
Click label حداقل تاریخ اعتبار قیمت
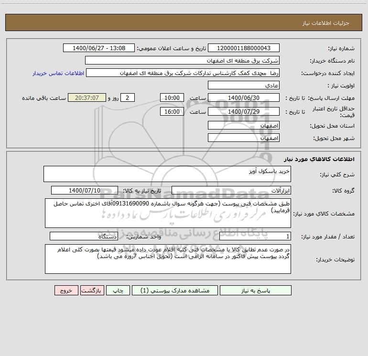pos(334,112)
